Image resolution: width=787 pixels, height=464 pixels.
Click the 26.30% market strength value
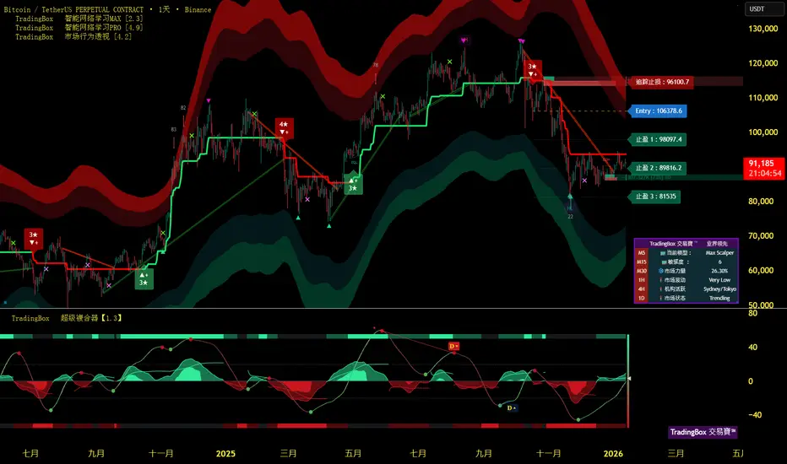(x=719, y=271)
